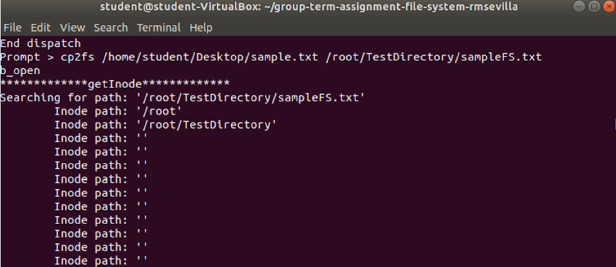This screenshot has width=616, height=267.
Task: Click the 'Prompt >' text
Action: pos(27,57)
